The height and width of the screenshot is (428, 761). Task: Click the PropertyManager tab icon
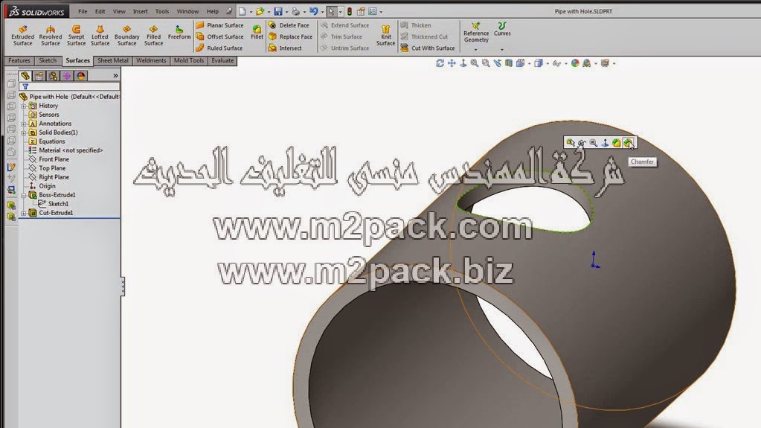[39, 76]
